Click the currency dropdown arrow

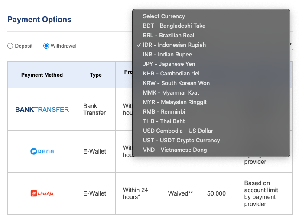(292, 45)
